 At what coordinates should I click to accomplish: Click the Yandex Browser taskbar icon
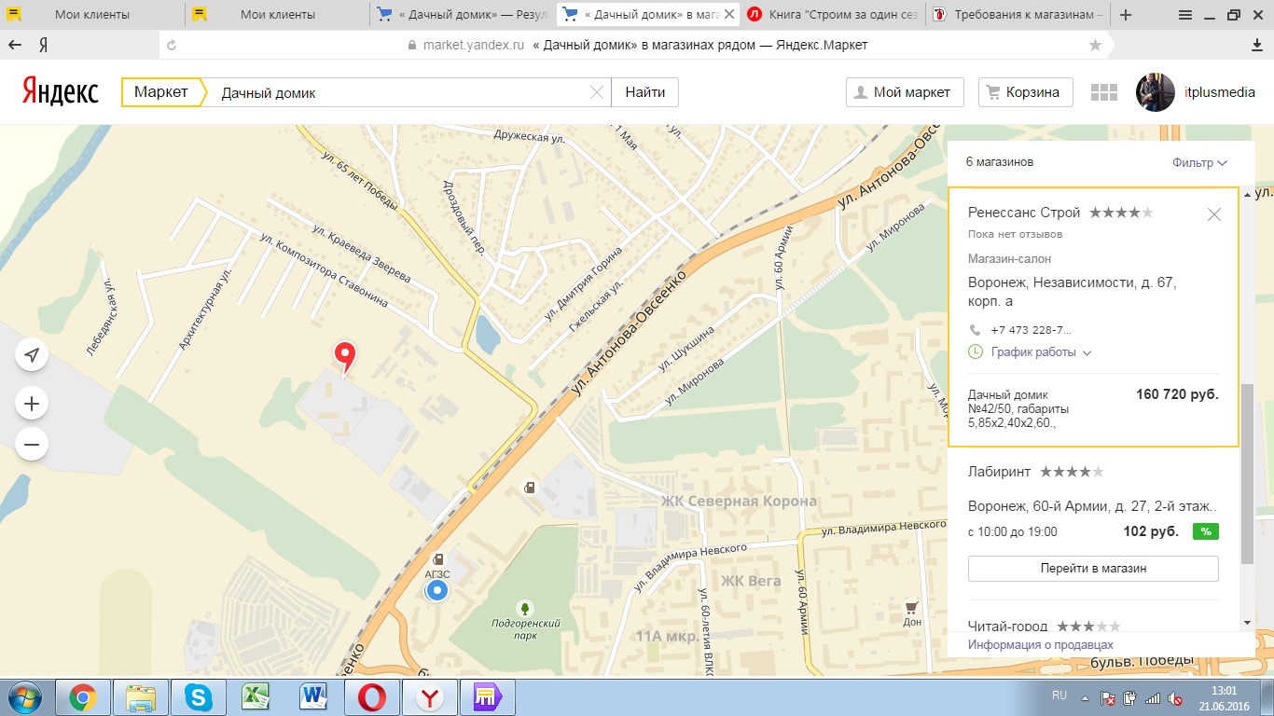click(429, 697)
